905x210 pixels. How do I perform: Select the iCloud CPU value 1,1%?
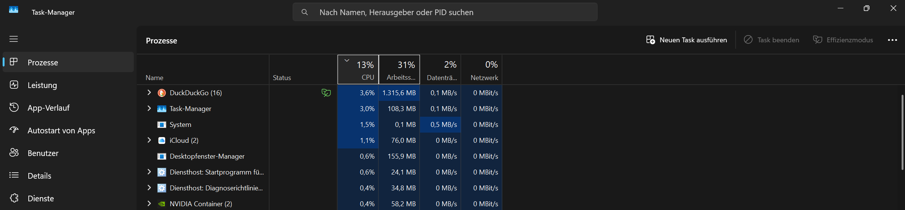click(358, 141)
